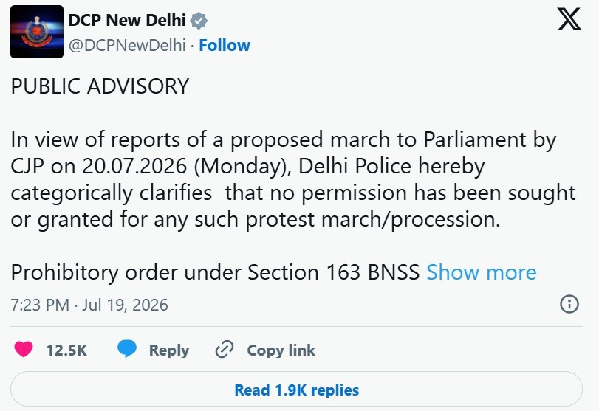The height and width of the screenshot is (411, 599).
Task: Click the chain link copy icon
Action: point(225,350)
